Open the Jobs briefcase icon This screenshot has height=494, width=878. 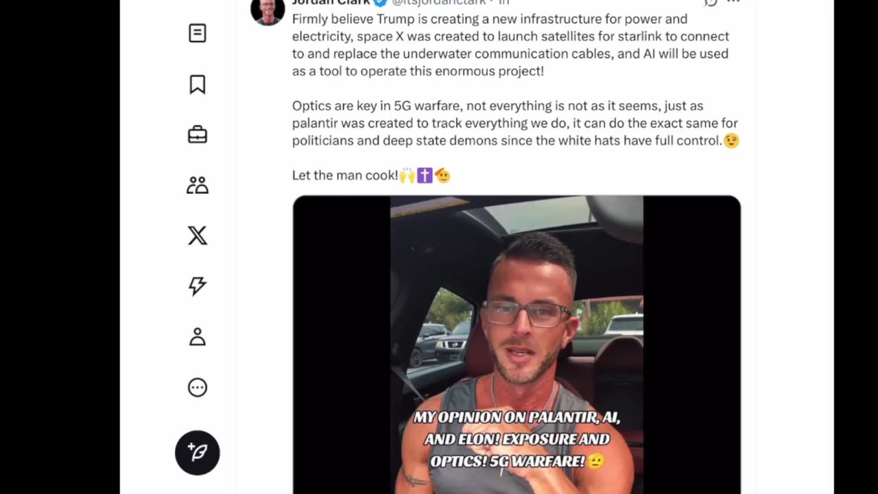pos(198,134)
